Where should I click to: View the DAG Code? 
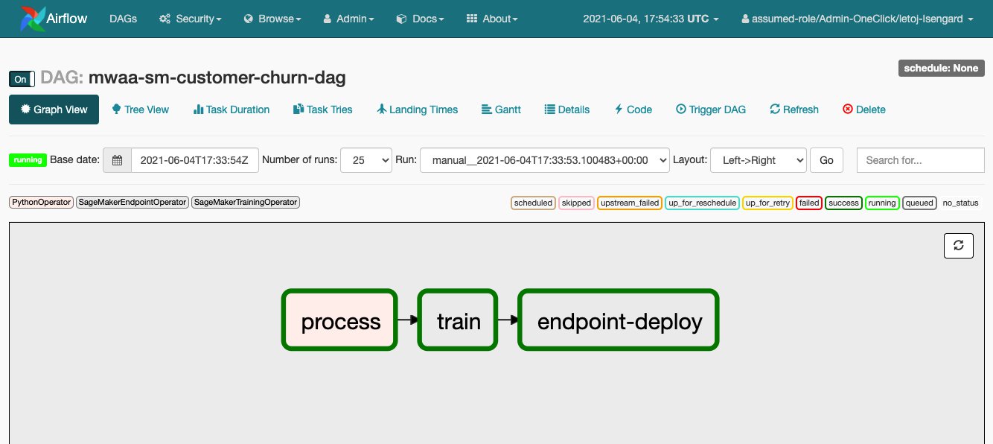point(633,110)
